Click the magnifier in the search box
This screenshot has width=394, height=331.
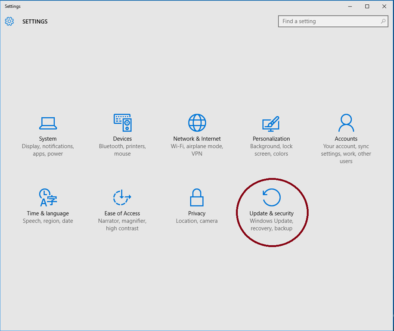(x=383, y=21)
